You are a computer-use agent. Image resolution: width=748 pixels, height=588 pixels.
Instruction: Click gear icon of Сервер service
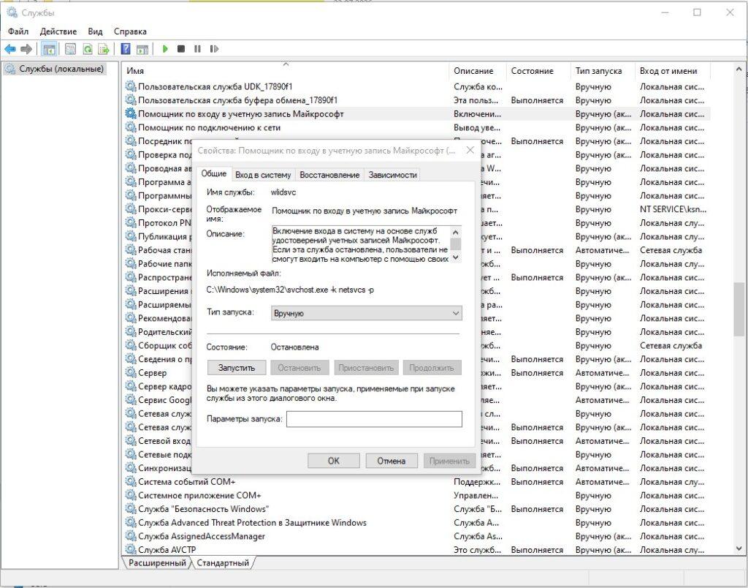(130, 372)
